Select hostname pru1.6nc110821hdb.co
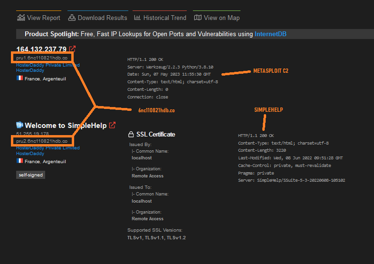Viewport: 374px width, 264px height. click(42, 58)
